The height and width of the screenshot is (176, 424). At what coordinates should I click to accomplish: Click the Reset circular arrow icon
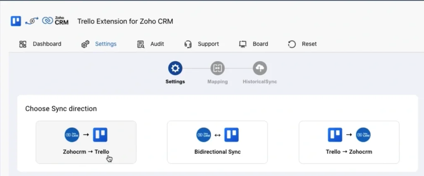click(x=292, y=44)
